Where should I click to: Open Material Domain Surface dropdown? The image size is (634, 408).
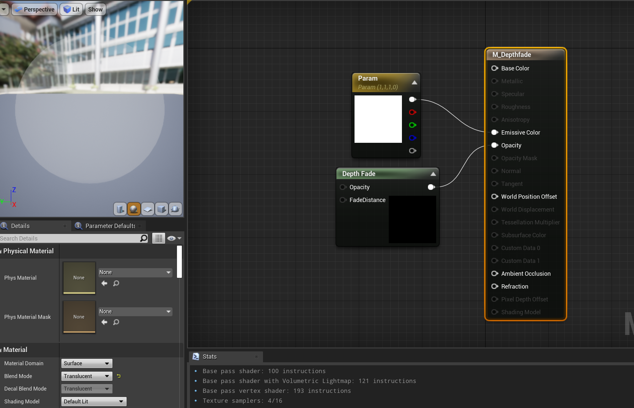pyautogui.click(x=87, y=363)
